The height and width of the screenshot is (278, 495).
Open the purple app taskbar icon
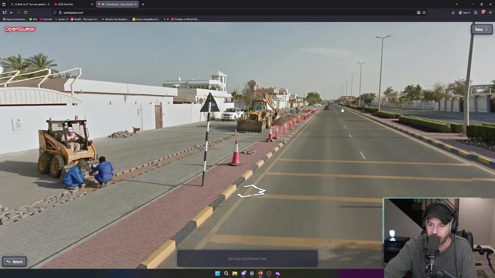coord(277,273)
